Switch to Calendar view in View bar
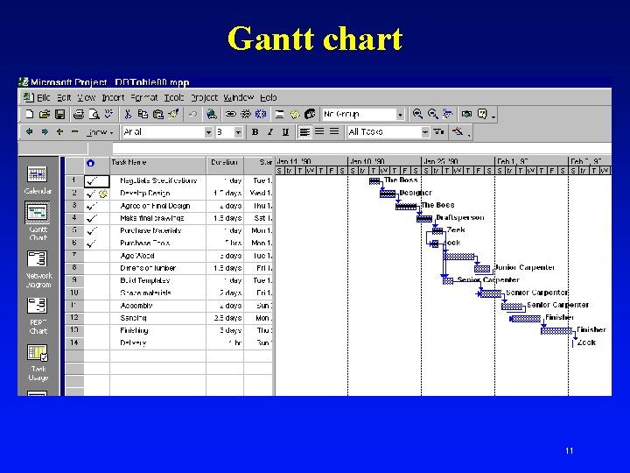The height and width of the screenshot is (473, 630). pyautogui.click(x=38, y=180)
